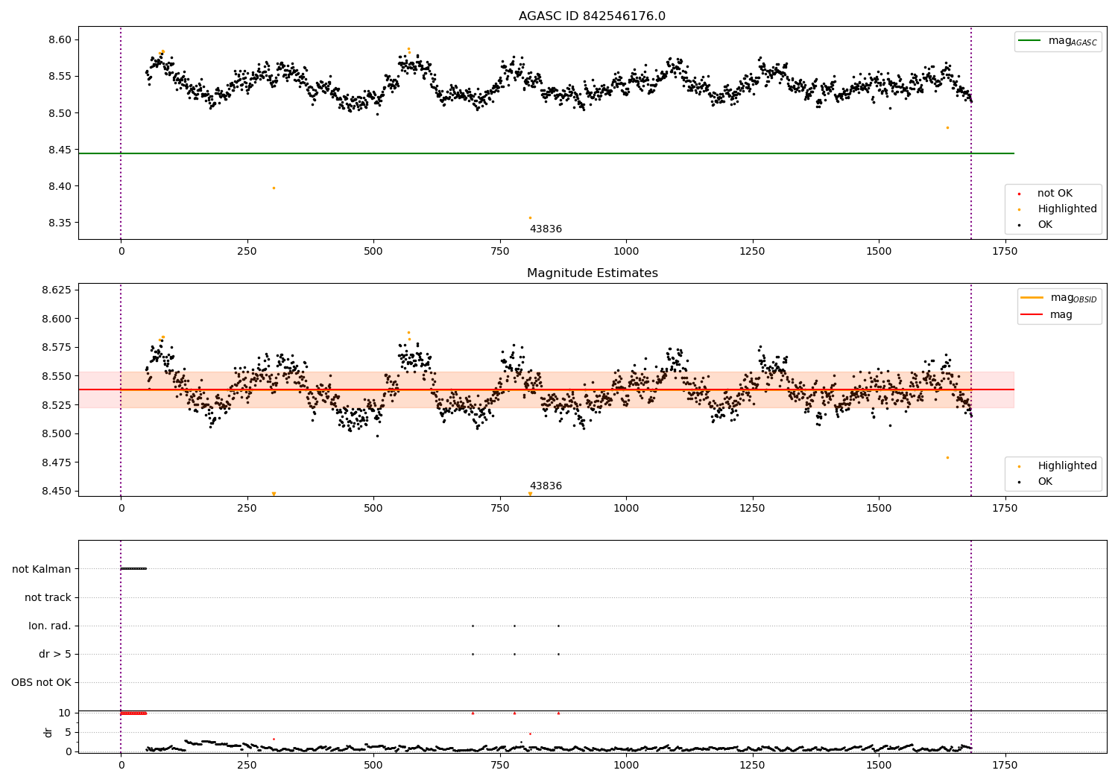Click the 'dr > 5' axis label

pos(55,654)
